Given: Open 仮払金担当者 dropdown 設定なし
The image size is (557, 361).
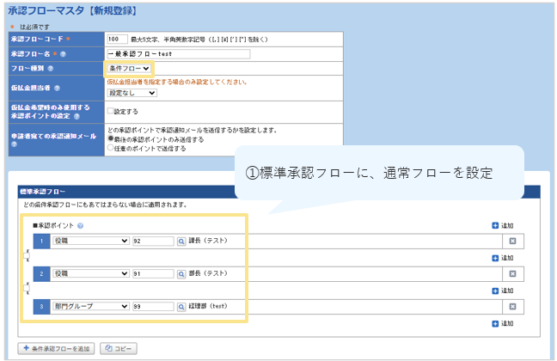Looking at the screenshot, I should (x=132, y=93).
